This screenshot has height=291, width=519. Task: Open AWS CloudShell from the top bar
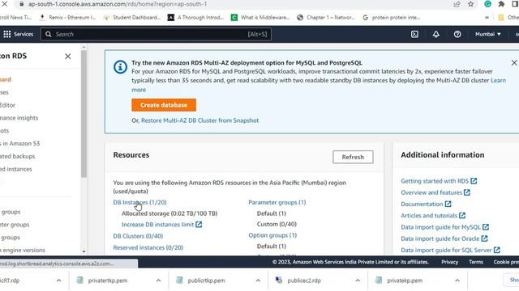(x=414, y=34)
